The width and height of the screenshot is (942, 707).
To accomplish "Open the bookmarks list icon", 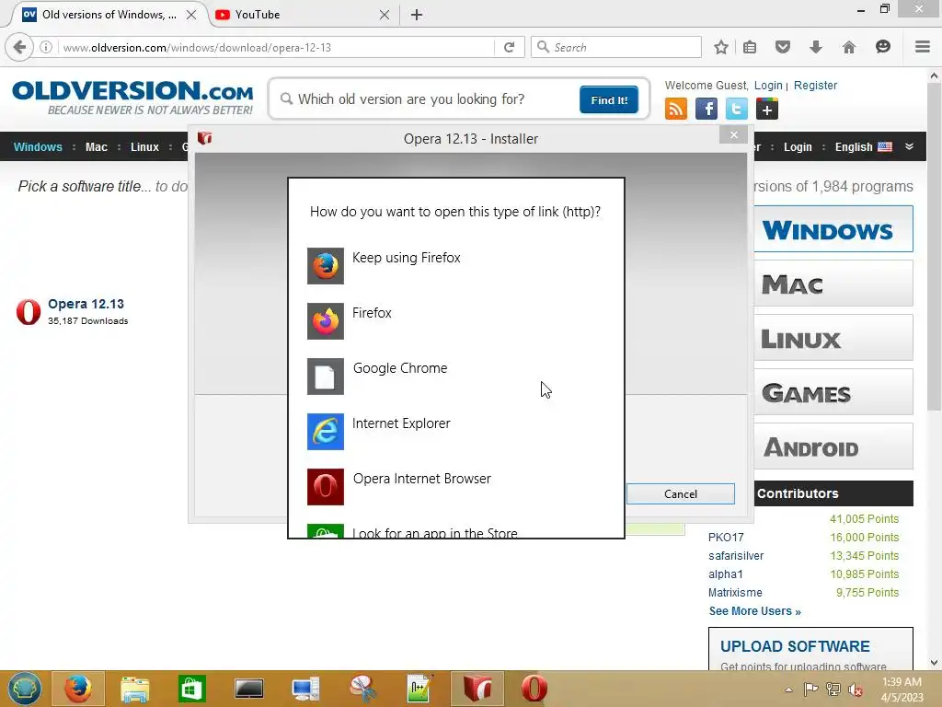I will pos(750,47).
